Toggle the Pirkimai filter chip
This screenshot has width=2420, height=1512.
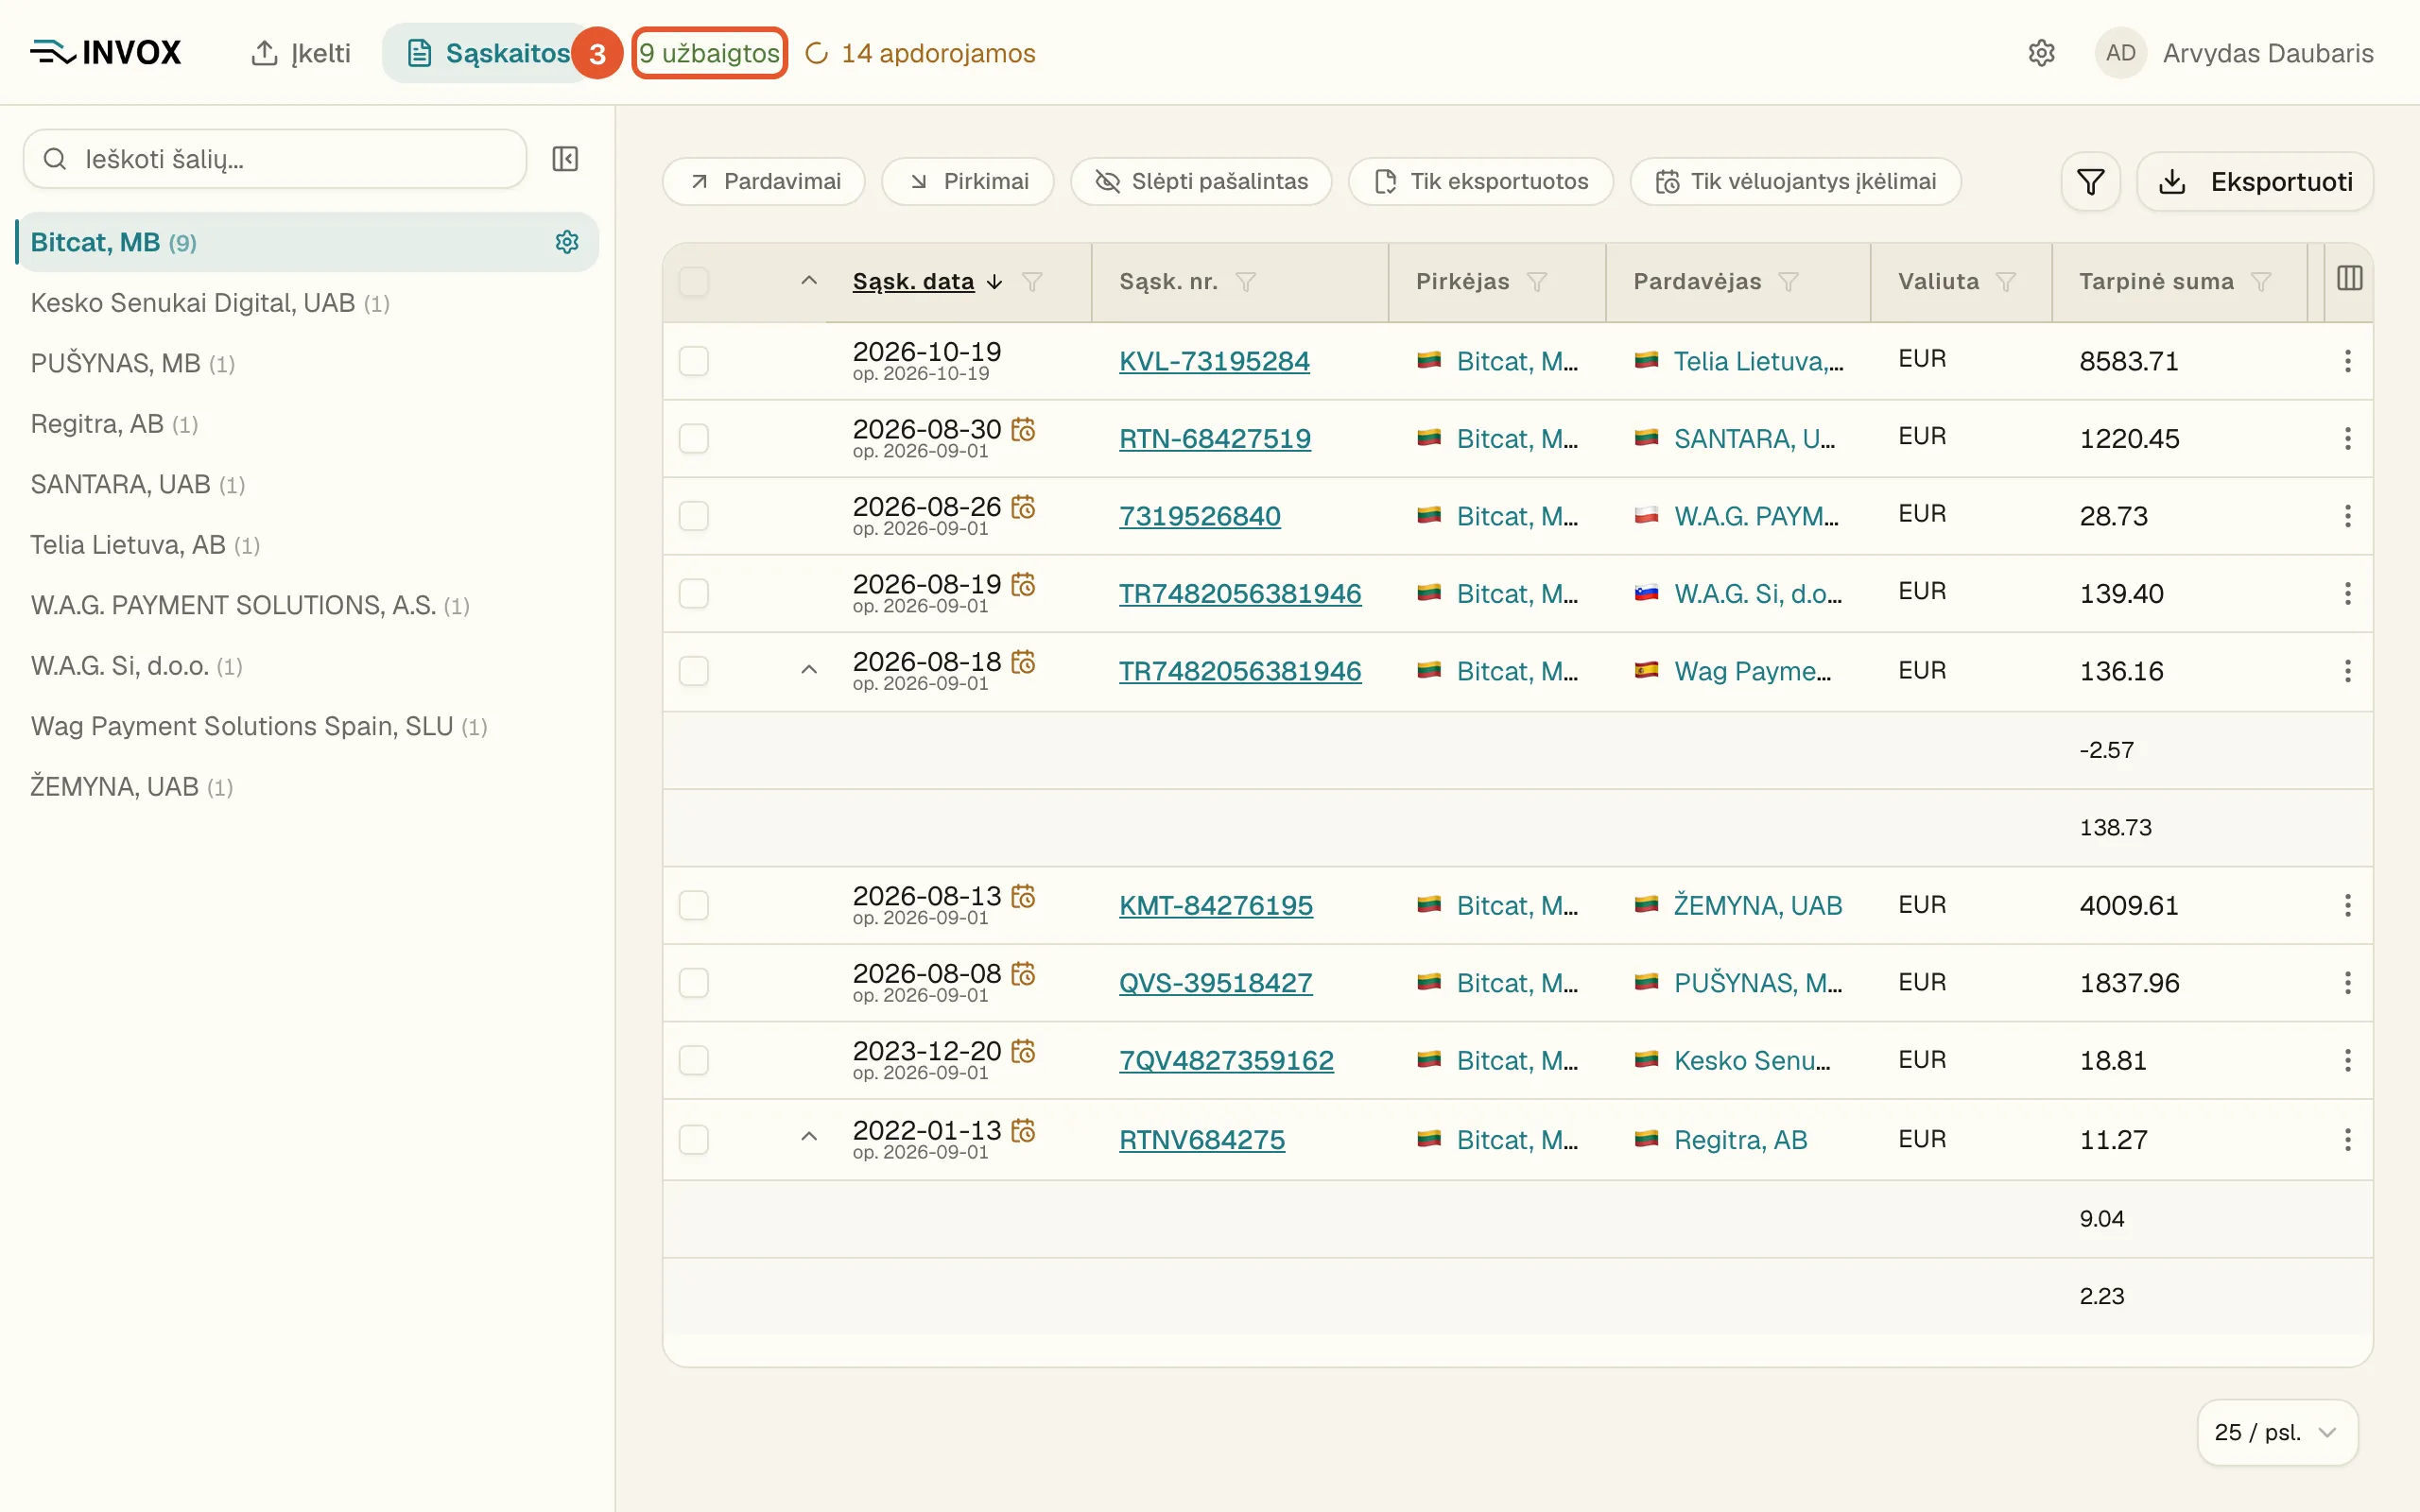tap(967, 182)
